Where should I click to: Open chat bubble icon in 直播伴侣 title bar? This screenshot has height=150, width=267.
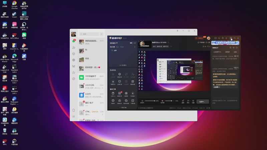click(x=215, y=38)
